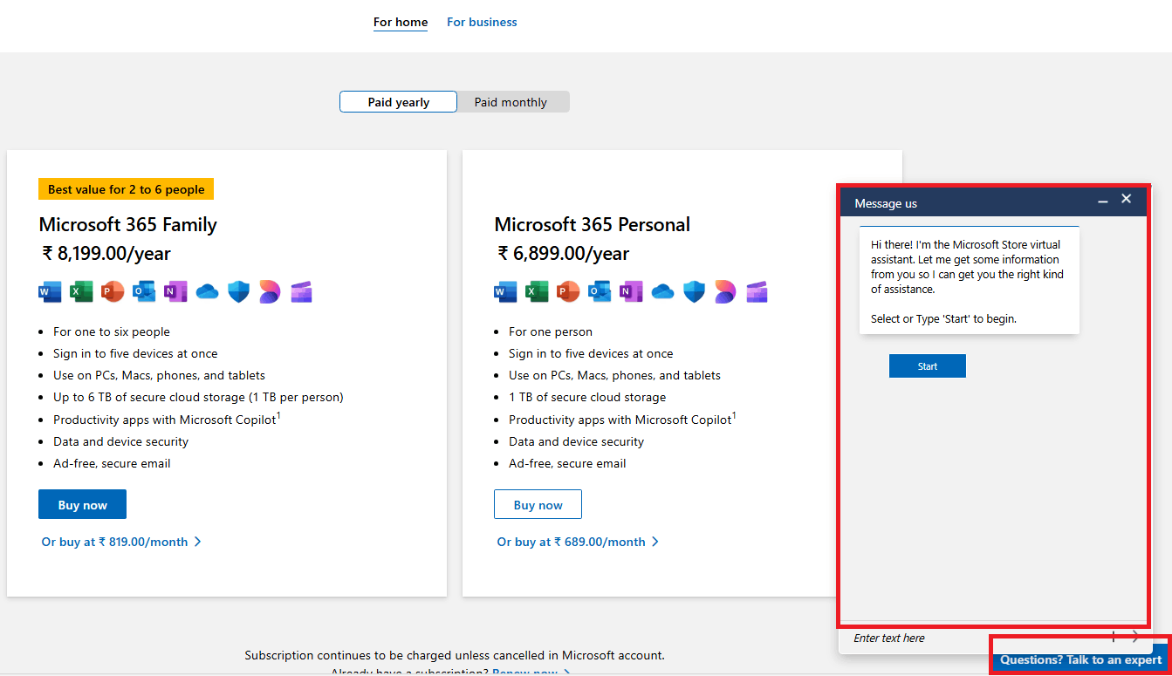The image size is (1172, 676).
Task: Click the Word icon under Microsoft 365 Family
Action: (x=50, y=292)
